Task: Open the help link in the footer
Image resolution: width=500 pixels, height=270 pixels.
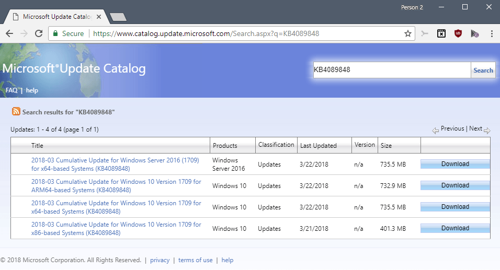Action: tap(228, 260)
